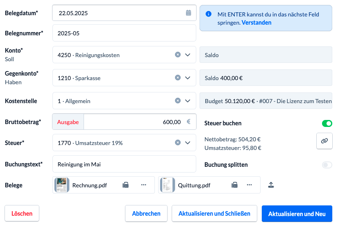Click the Verstanden link in hint

coord(256,23)
